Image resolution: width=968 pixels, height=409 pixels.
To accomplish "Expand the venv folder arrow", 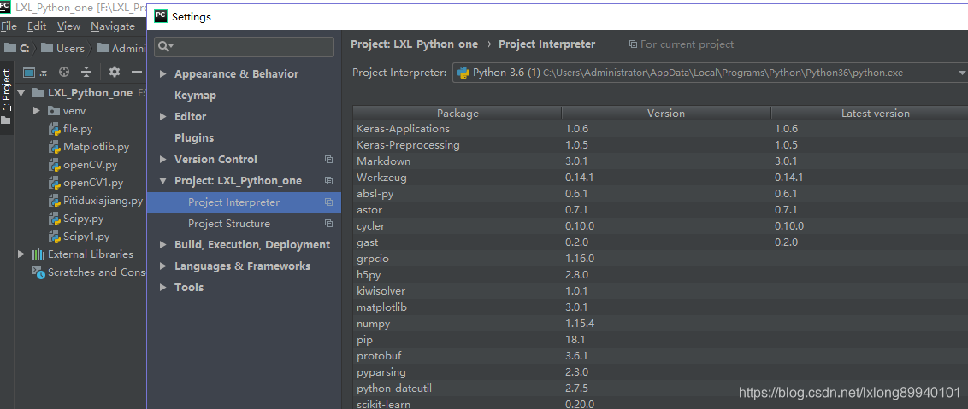I will (x=37, y=111).
